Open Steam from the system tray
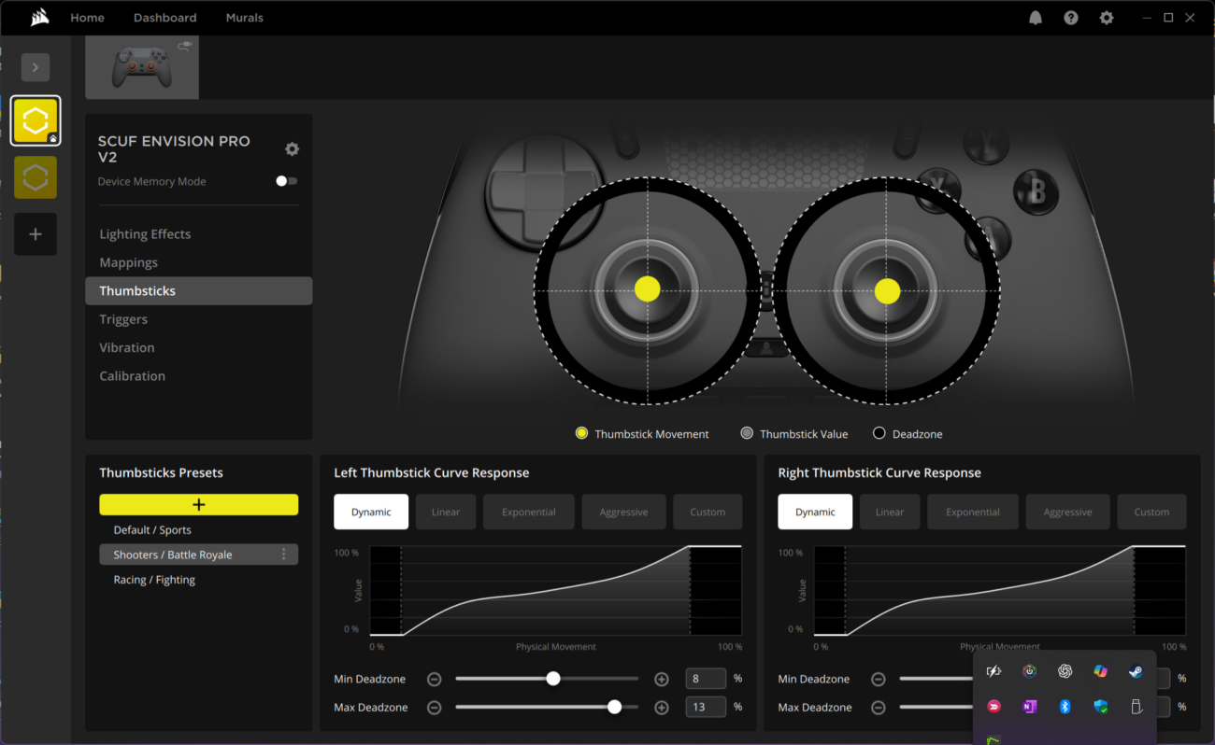This screenshot has height=745, width=1215. pos(1136,671)
